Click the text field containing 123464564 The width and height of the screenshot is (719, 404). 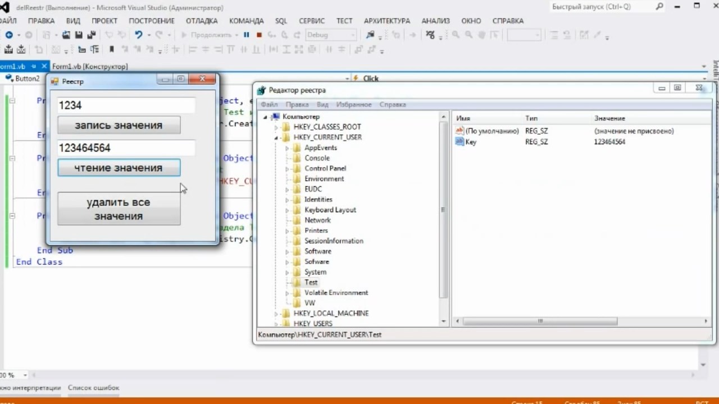click(x=126, y=148)
